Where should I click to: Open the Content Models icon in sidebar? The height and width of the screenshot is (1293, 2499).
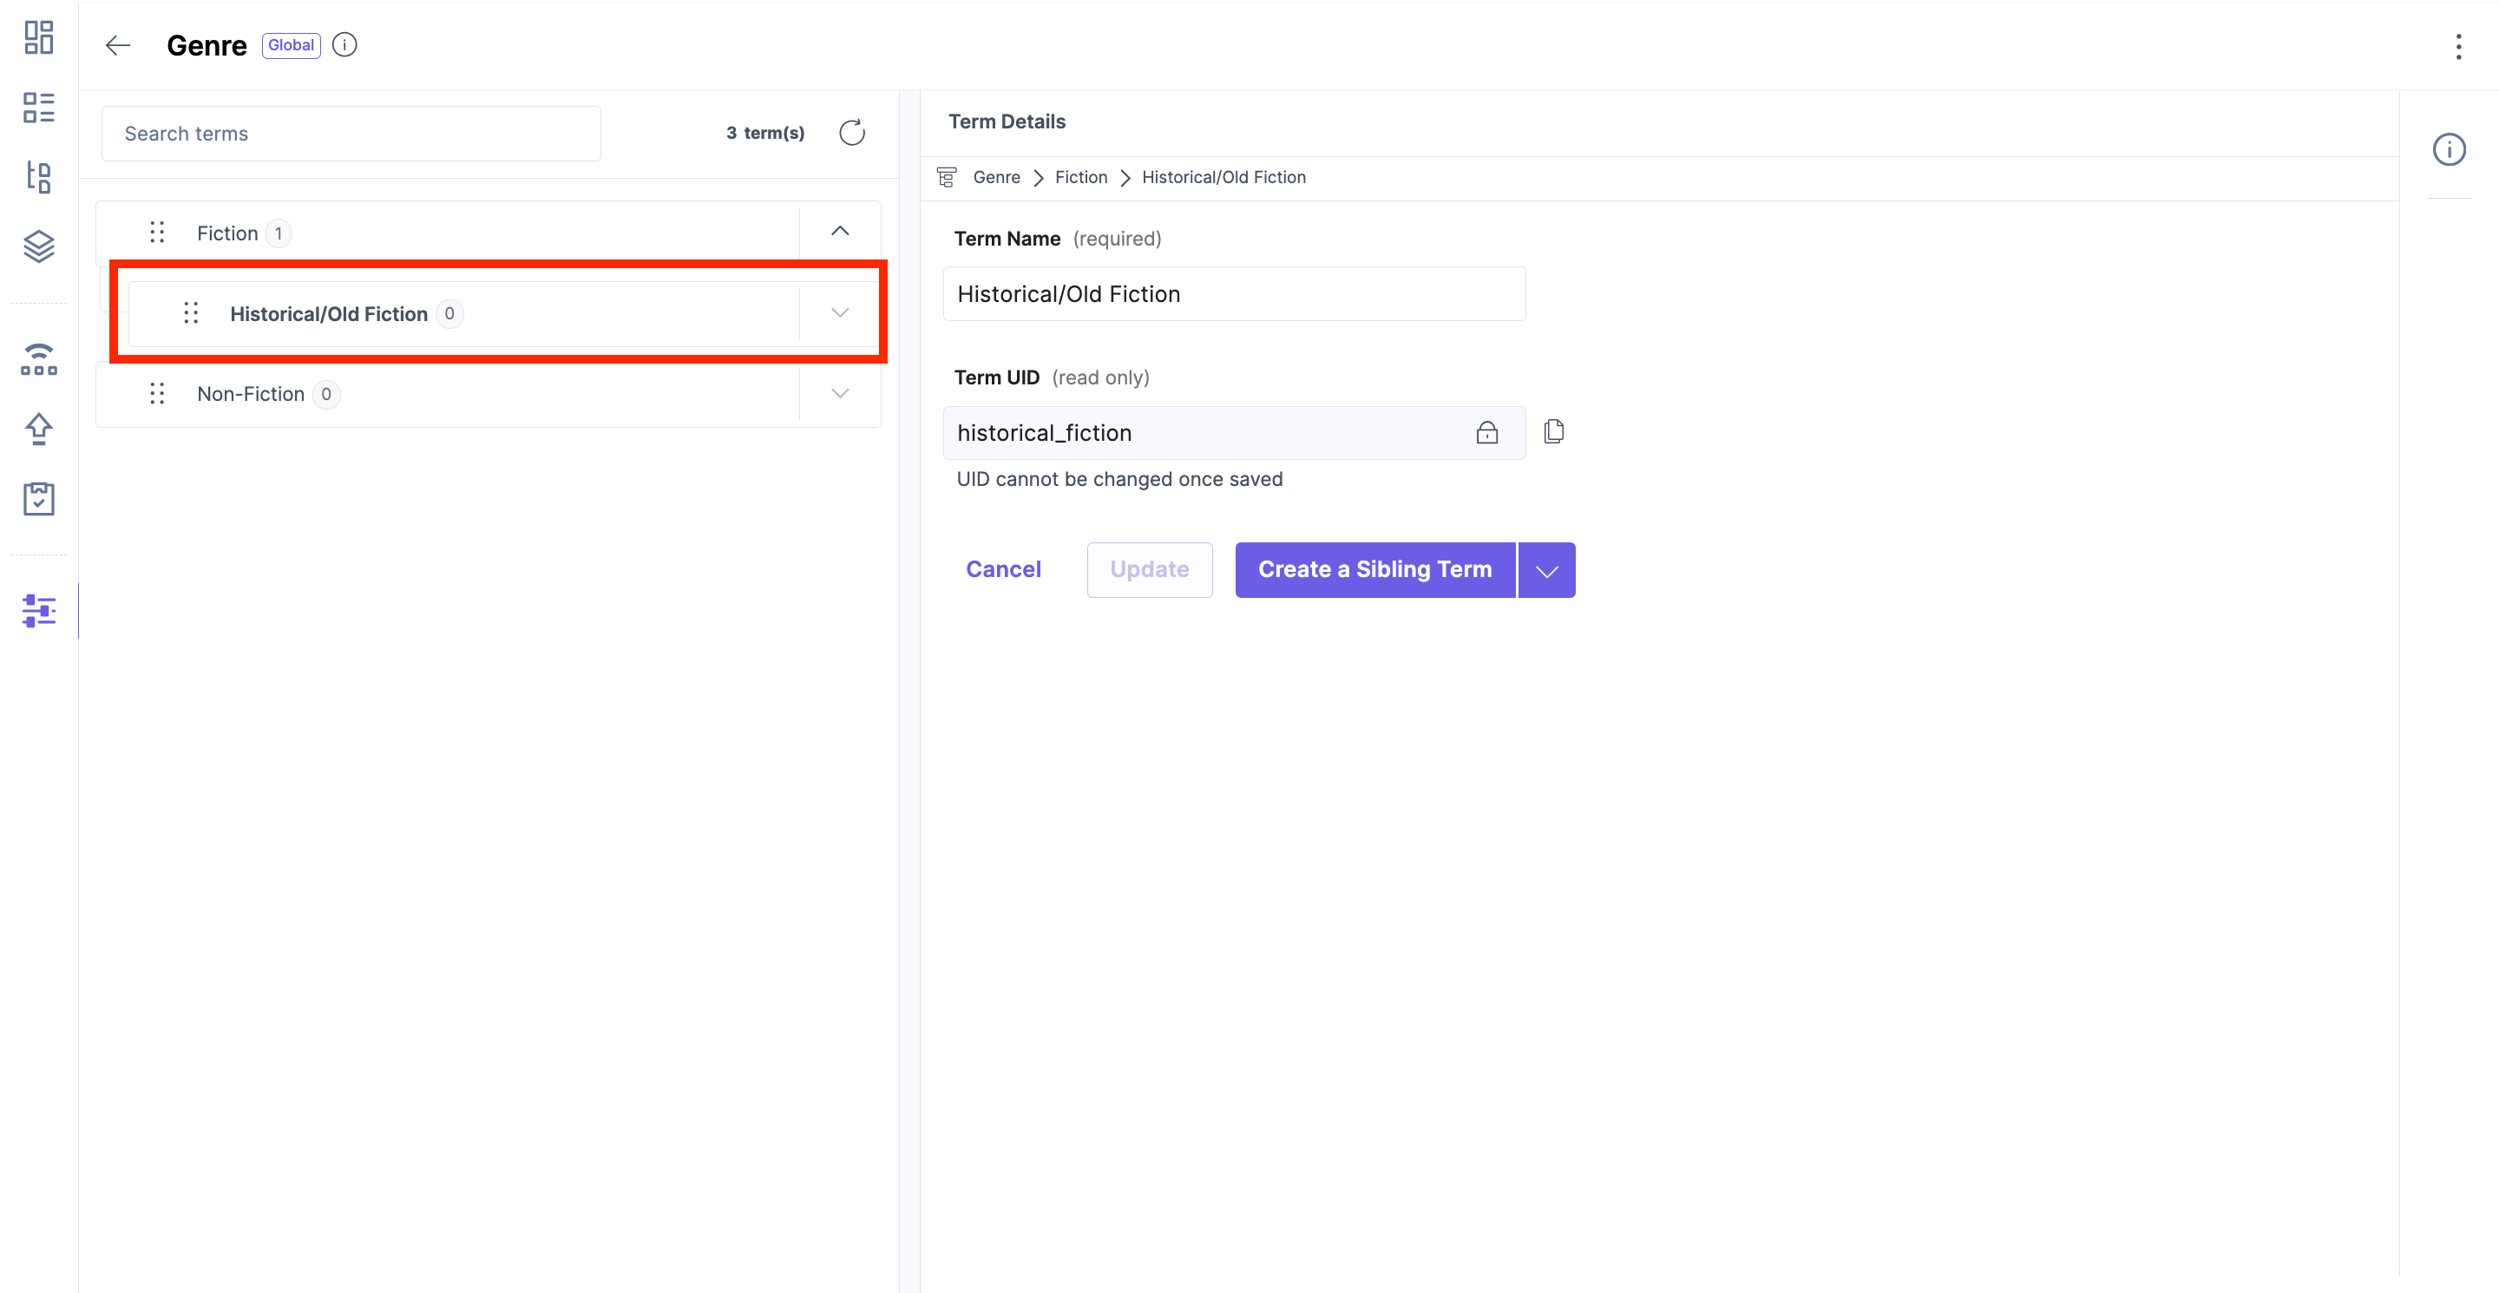39,176
